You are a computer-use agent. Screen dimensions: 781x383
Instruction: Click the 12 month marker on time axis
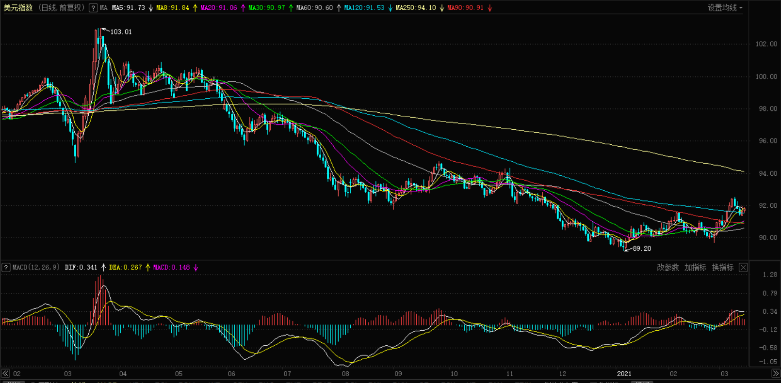(563, 374)
